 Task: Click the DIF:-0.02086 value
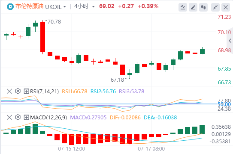point(125,118)
